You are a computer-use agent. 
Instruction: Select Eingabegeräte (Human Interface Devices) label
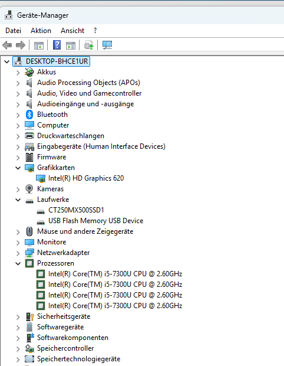[101, 146]
